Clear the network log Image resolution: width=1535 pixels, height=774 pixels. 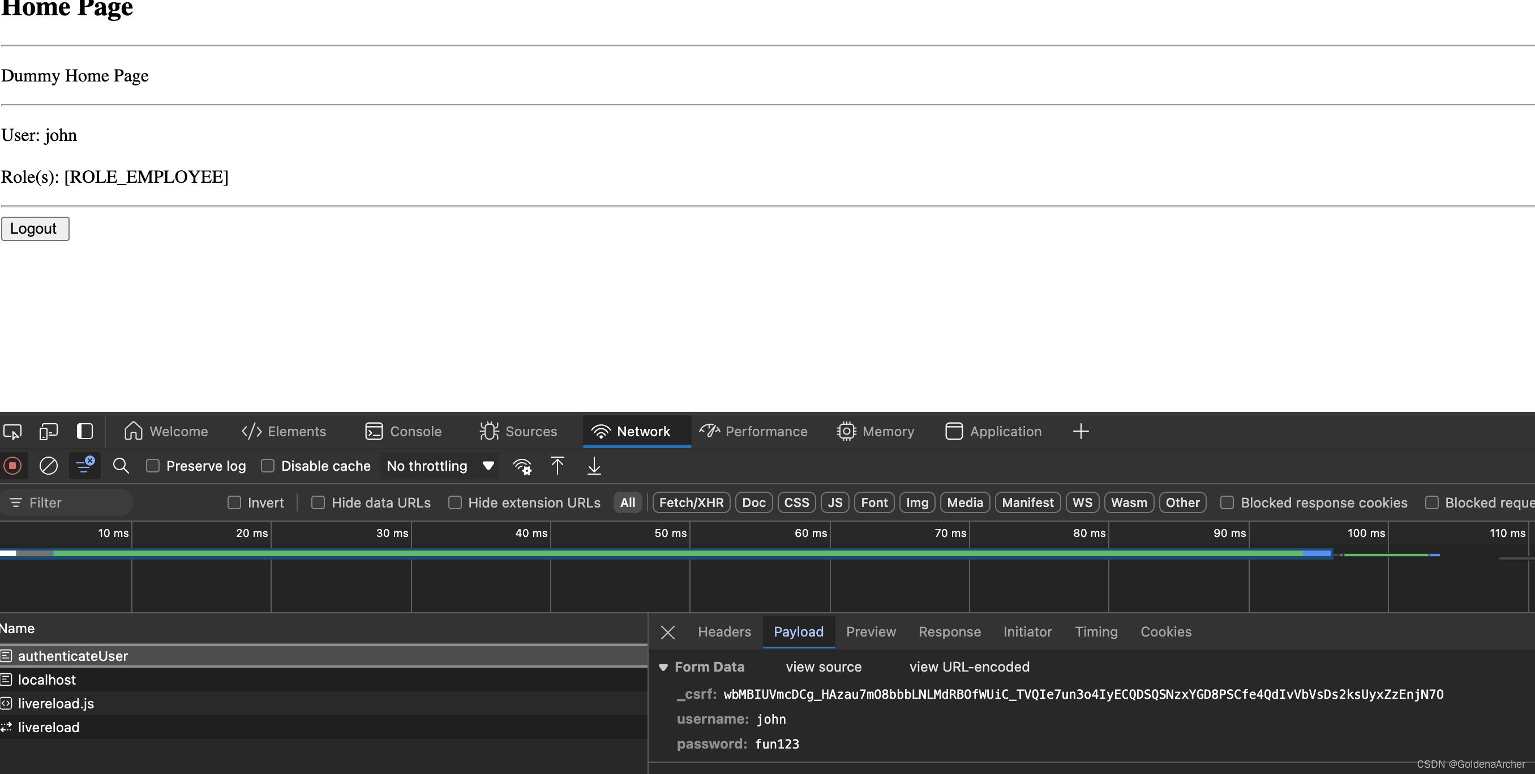(48, 466)
